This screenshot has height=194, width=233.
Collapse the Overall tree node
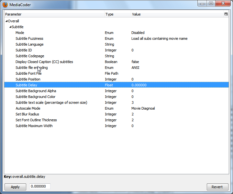(x=6, y=21)
